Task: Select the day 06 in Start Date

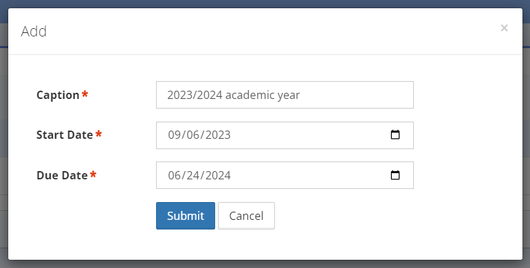Action: pyautogui.click(x=193, y=135)
